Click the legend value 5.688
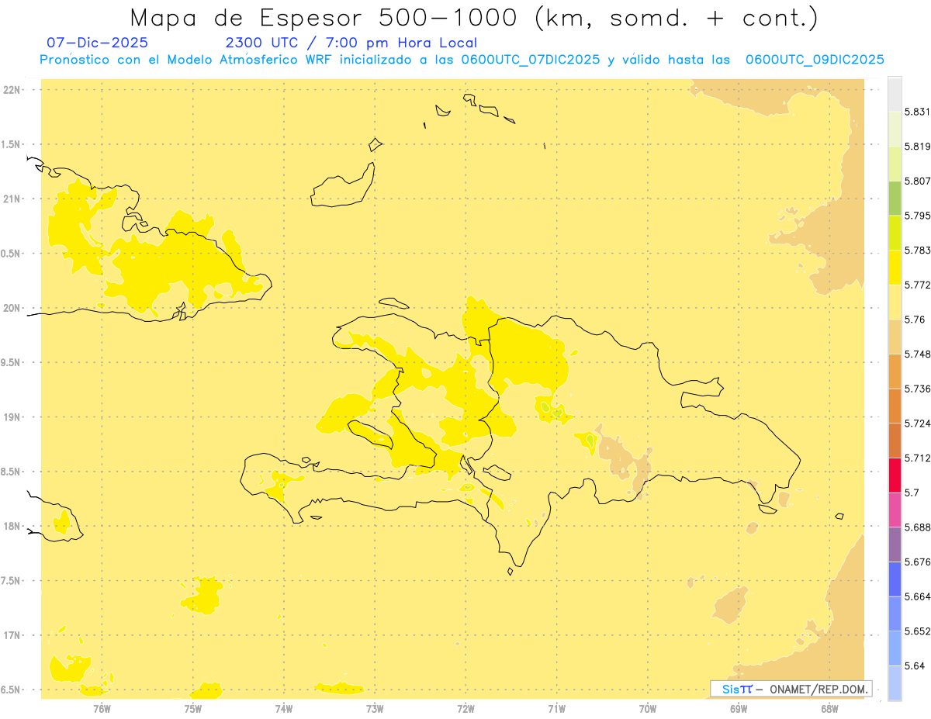 918,527
